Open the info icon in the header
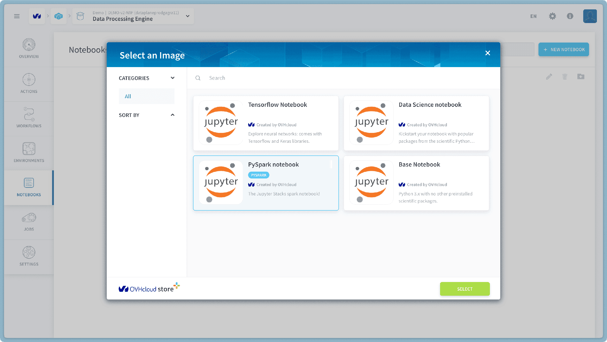The width and height of the screenshot is (607, 342). (570, 16)
